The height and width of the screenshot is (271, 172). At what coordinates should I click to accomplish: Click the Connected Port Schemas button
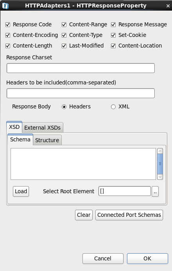129,215
